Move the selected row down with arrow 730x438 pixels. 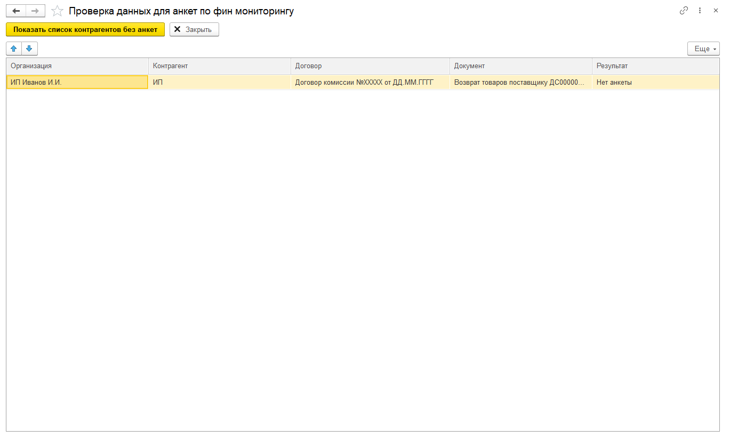pos(29,48)
